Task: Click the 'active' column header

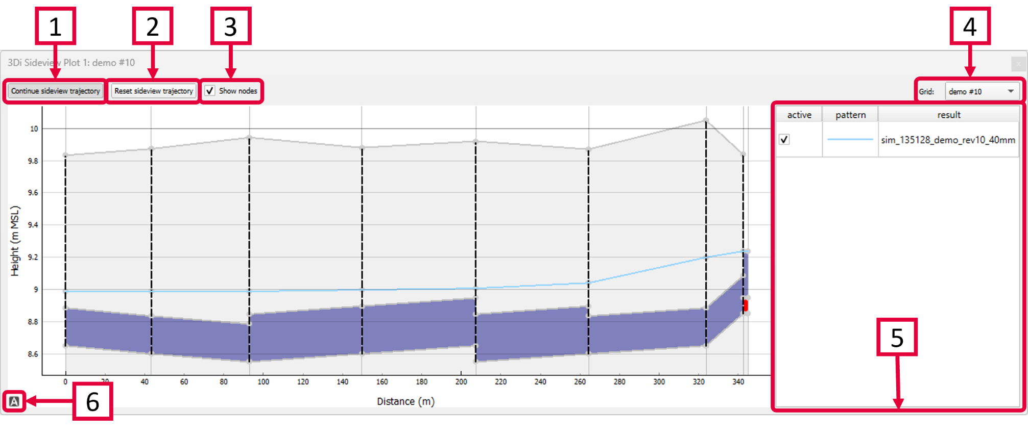Action: pos(799,115)
